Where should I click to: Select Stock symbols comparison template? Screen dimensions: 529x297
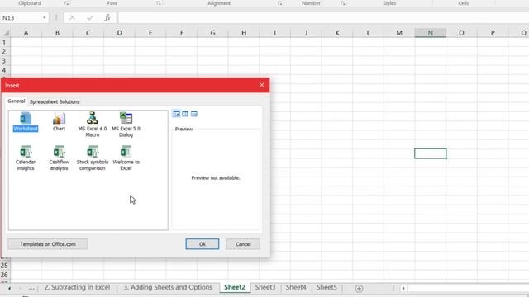click(93, 158)
